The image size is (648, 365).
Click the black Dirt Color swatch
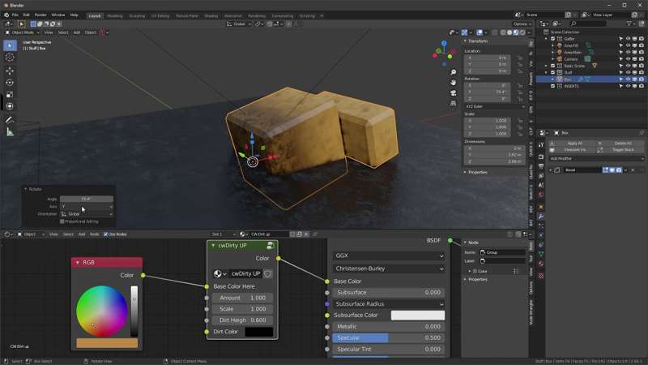pyautogui.click(x=258, y=332)
